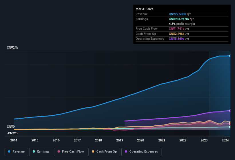Click the Operating Expenses purple endpoint marker
Viewport: 235px width, 160px height.
tap(230, 111)
